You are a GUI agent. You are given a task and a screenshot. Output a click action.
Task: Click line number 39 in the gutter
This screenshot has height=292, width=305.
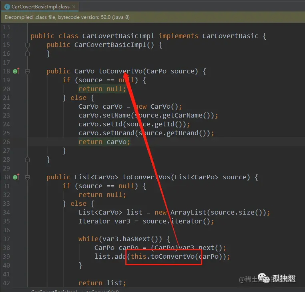click(x=6, y=257)
